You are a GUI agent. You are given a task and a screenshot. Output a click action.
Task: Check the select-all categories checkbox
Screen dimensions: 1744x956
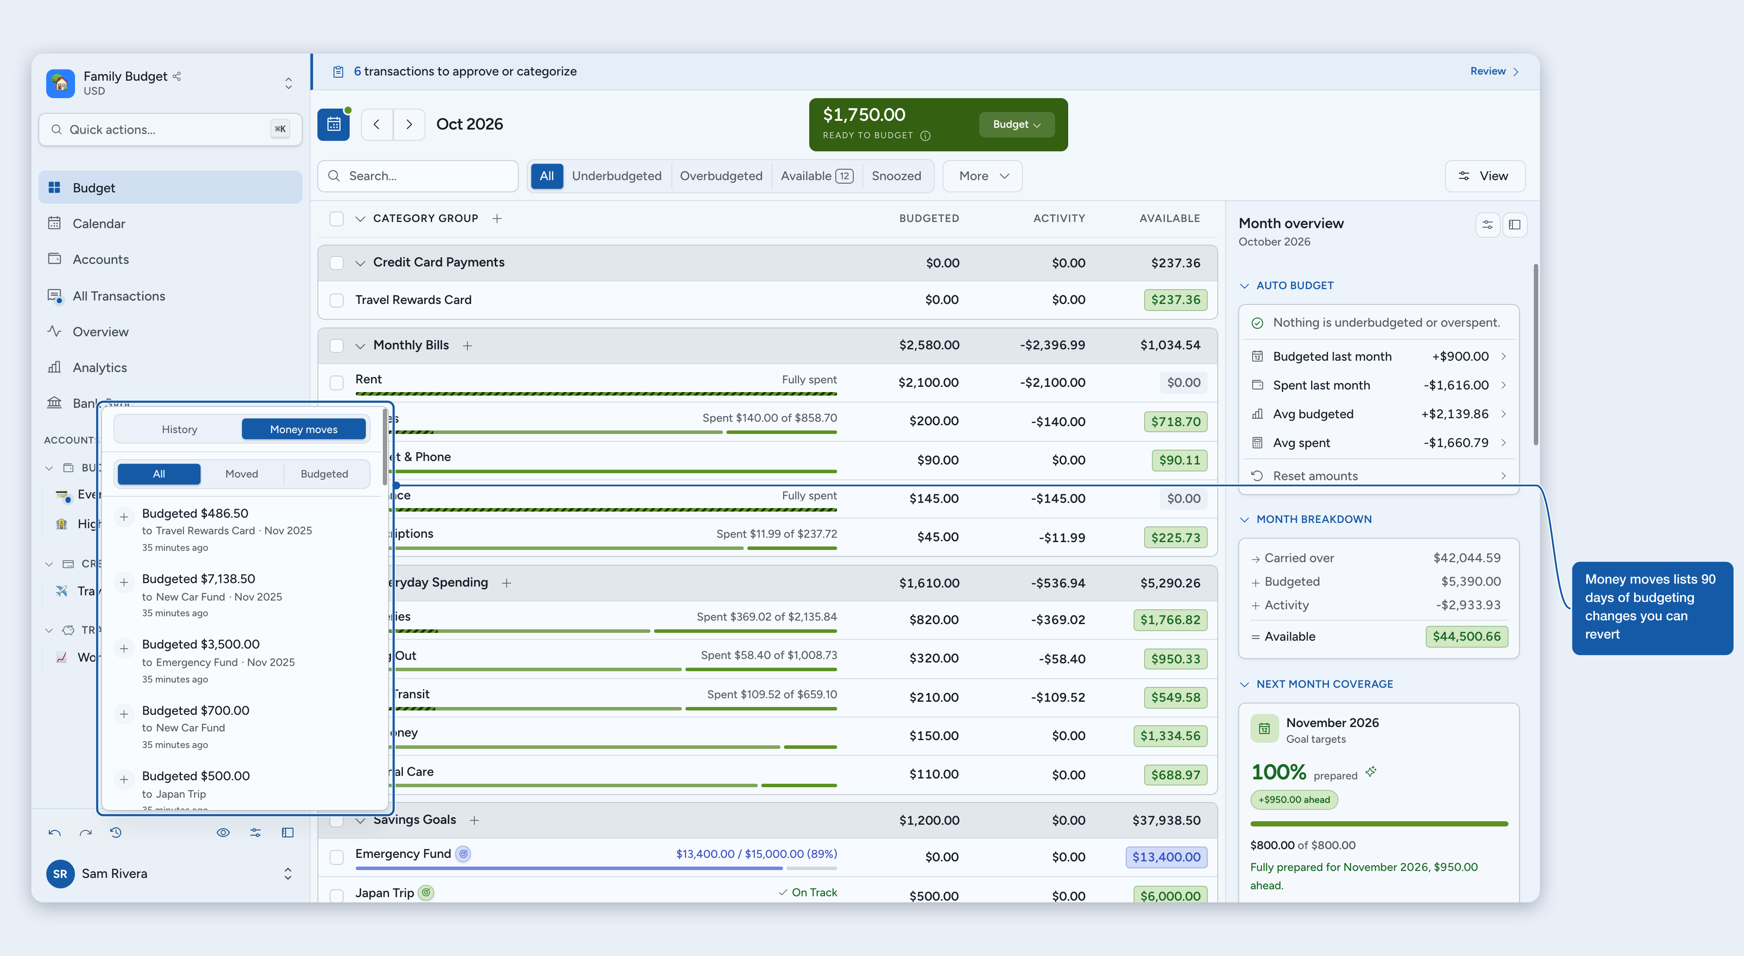click(x=337, y=219)
